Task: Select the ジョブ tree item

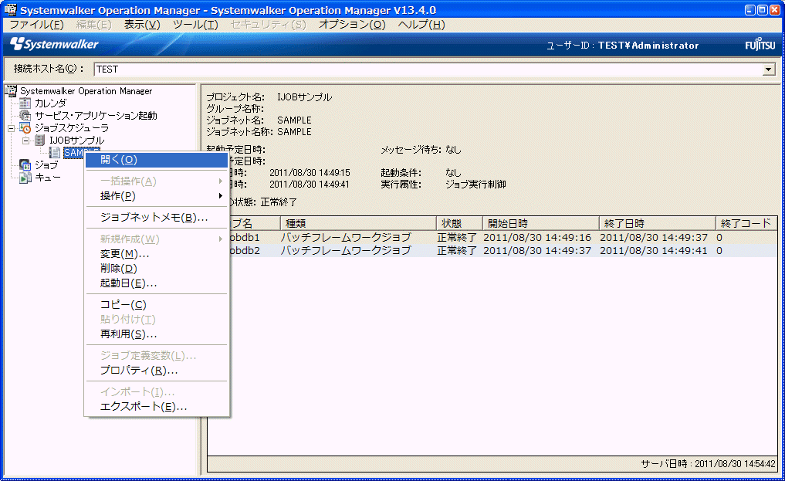Action: 46,165
